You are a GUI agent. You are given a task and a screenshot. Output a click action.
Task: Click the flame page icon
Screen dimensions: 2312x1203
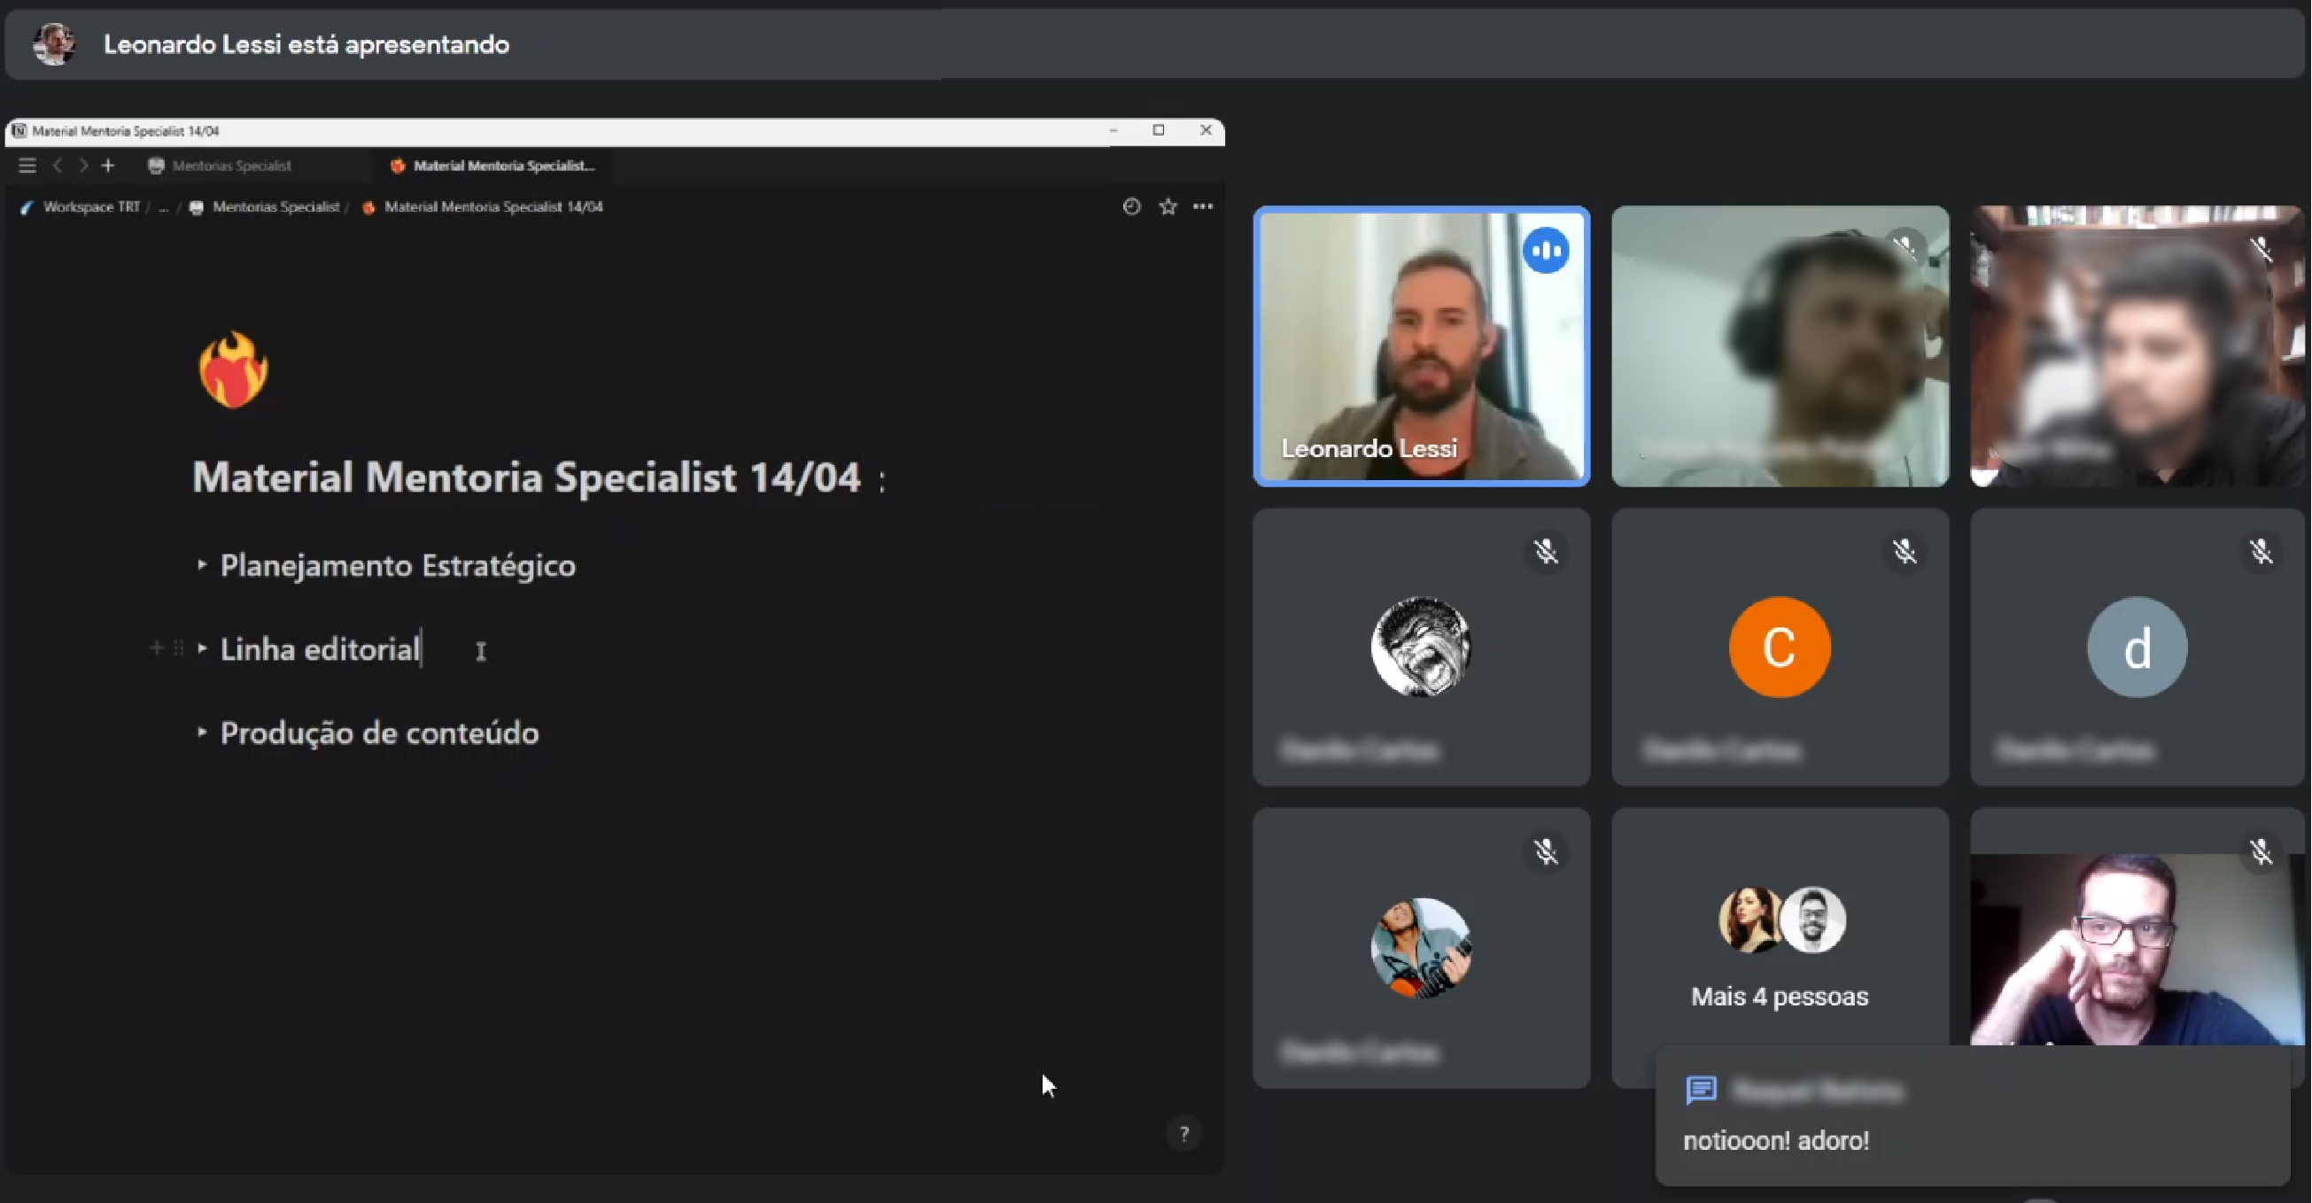coord(233,369)
